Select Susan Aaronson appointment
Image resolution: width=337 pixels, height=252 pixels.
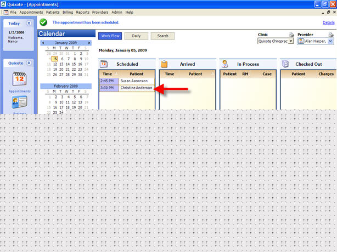tap(134, 81)
